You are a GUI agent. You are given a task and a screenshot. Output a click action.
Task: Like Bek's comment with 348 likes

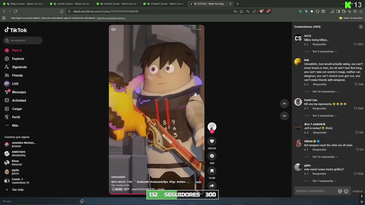click(x=356, y=84)
